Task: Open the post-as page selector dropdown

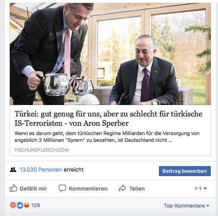Action: pyautogui.click(x=201, y=188)
